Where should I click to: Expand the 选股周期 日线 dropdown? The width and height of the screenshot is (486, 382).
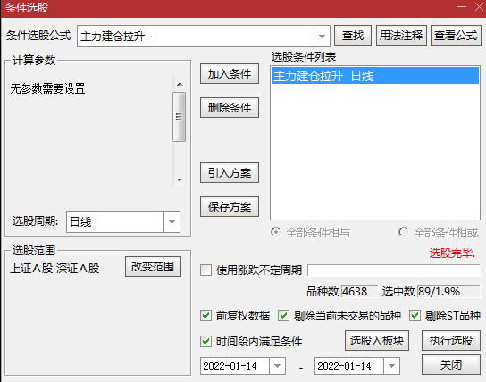pos(172,222)
